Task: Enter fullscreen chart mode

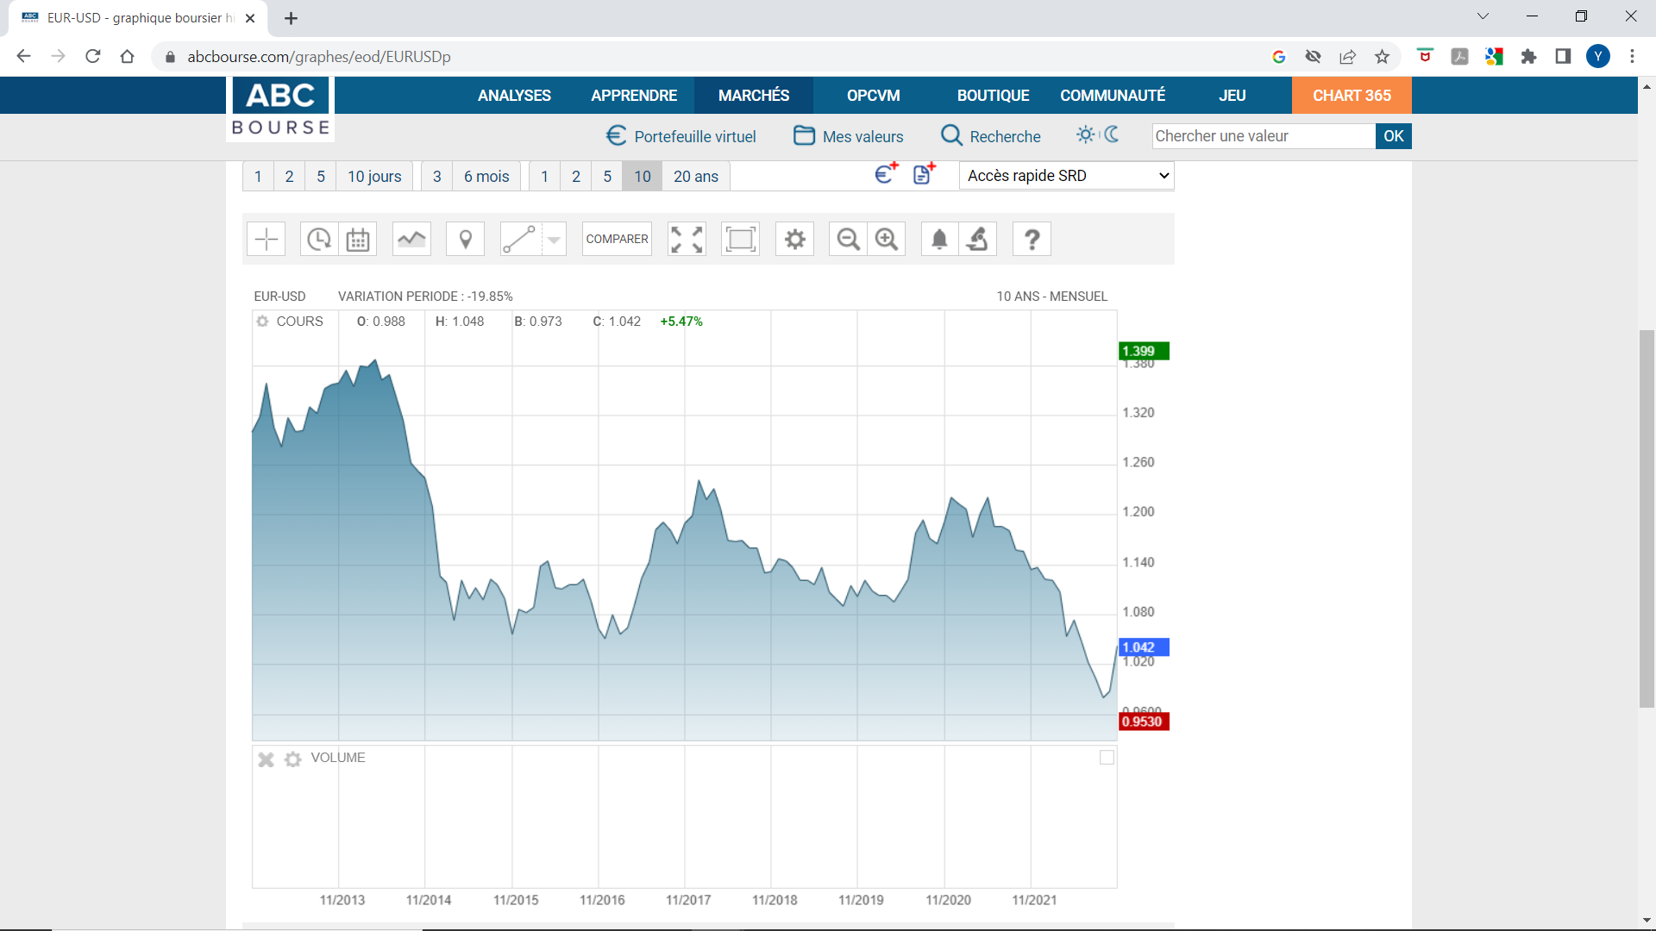Action: point(687,239)
